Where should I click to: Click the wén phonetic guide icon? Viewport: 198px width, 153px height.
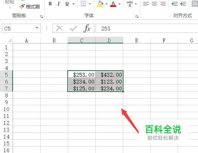pyautogui.click(x=130, y=4)
